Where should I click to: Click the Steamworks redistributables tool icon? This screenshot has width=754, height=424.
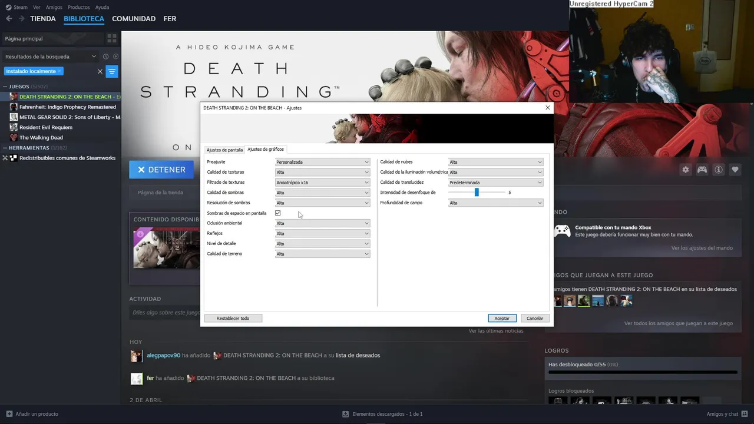coord(14,158)
